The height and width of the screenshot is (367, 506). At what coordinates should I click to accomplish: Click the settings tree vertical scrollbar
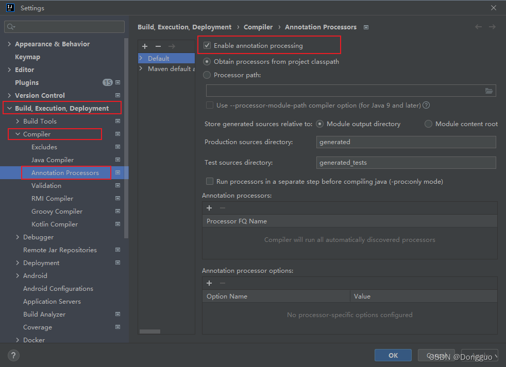126,138
